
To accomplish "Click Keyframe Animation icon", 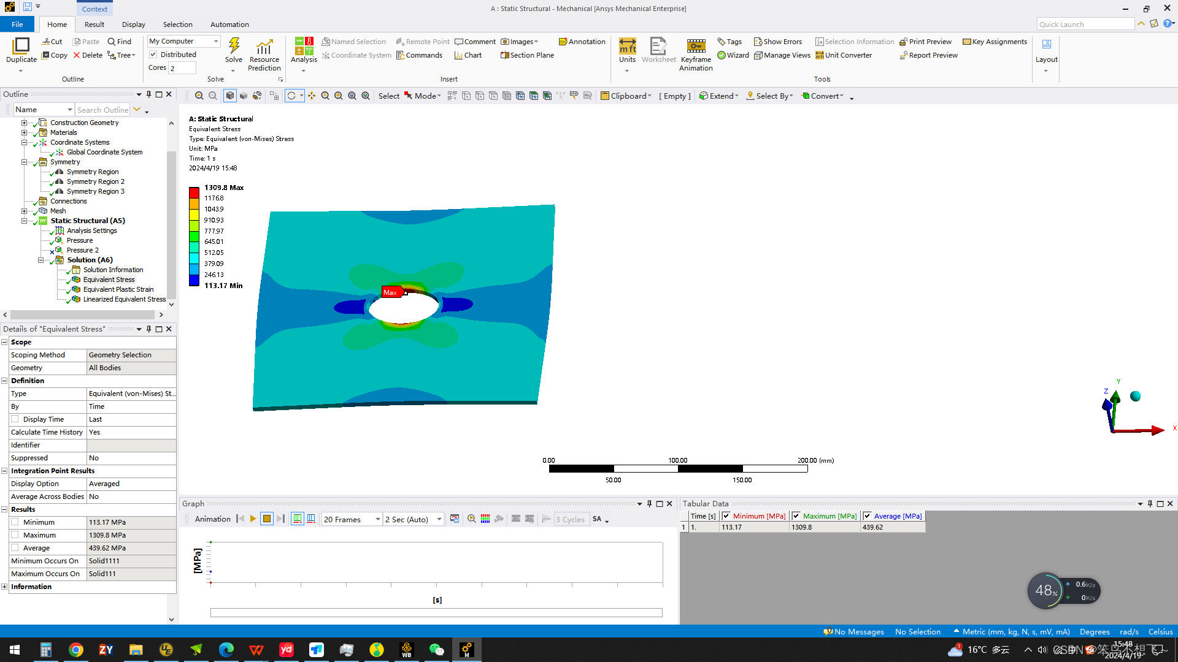I will pos(696,46).
